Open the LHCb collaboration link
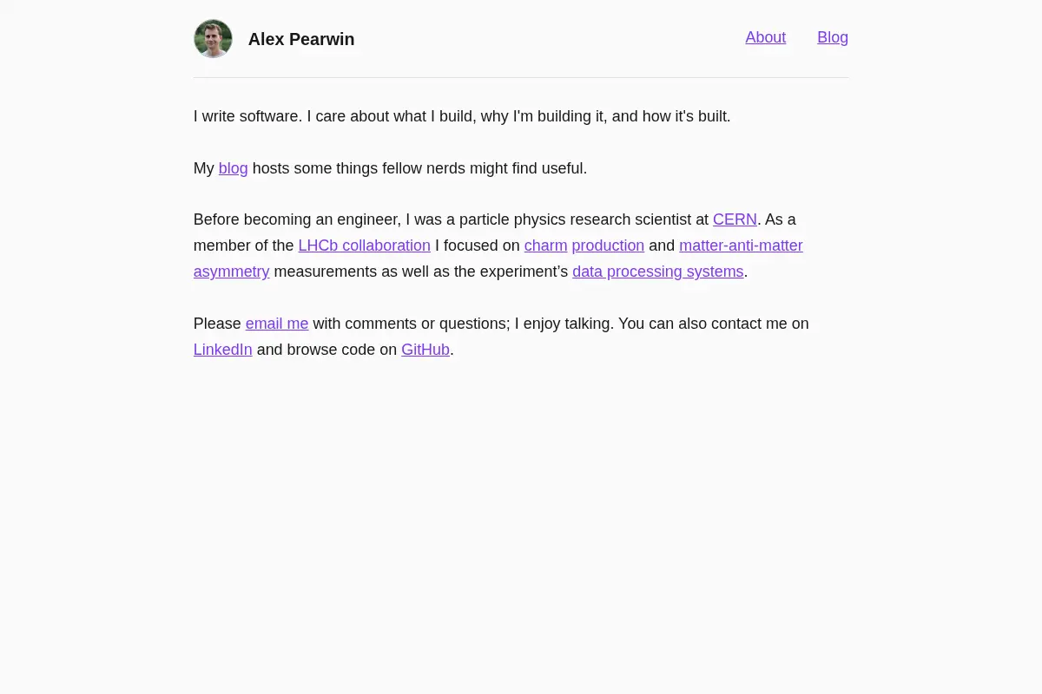 (365, 246)
